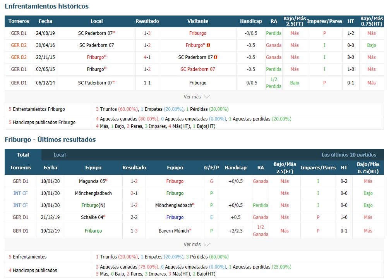The height and width of the screenshot is (279, 389).
Task: Click '1/2 Ganada' cell in Bayern Múnich row
Action: [260, 231]
